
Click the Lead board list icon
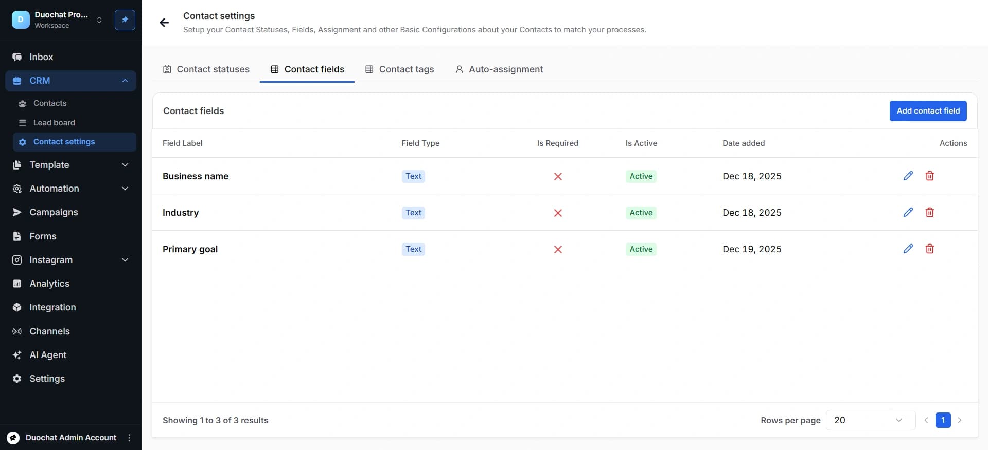[22, 123]
